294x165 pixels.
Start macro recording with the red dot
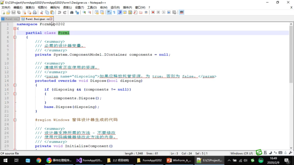153,12
